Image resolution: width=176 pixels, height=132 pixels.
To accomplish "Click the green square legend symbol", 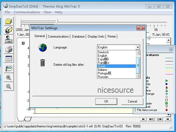I will pos(166,103).
